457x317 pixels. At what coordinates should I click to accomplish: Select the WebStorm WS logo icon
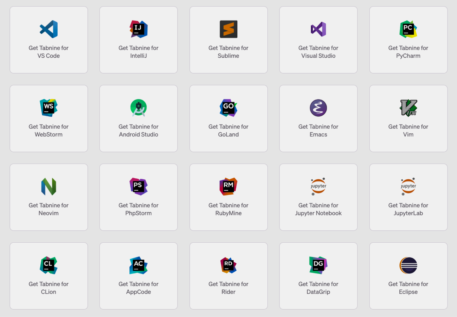[49, 108]
